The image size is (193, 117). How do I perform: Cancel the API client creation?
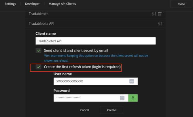click(x=85, y=110)
